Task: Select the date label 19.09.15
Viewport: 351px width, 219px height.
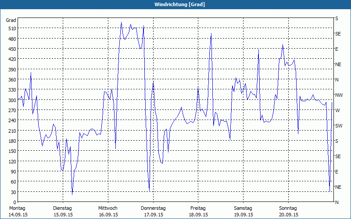Action: tap(244, 215)
